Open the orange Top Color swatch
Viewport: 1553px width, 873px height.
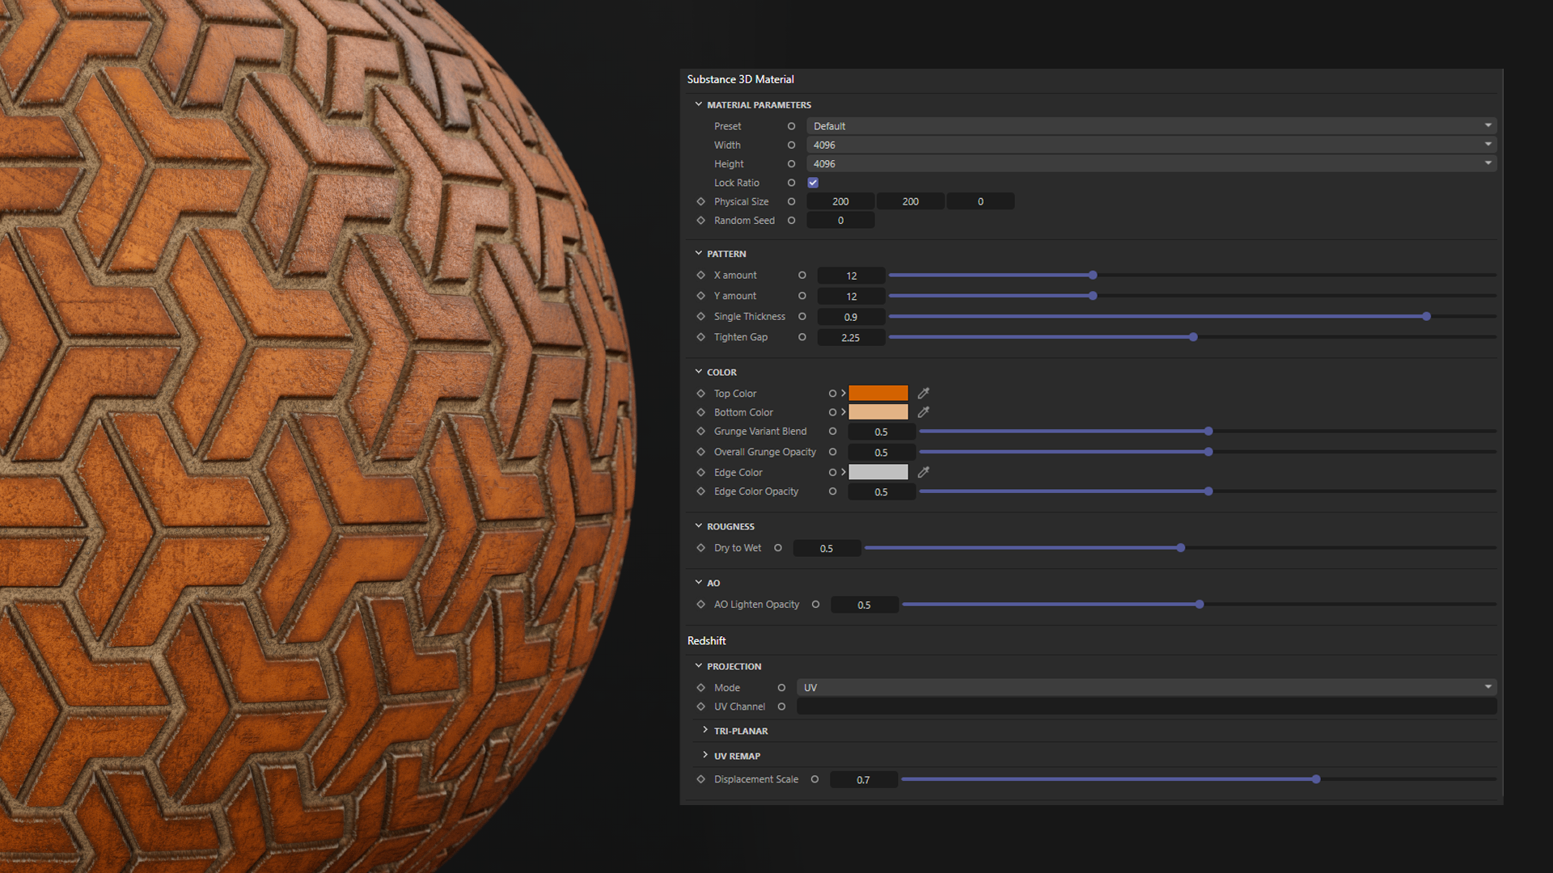point(878,394)
